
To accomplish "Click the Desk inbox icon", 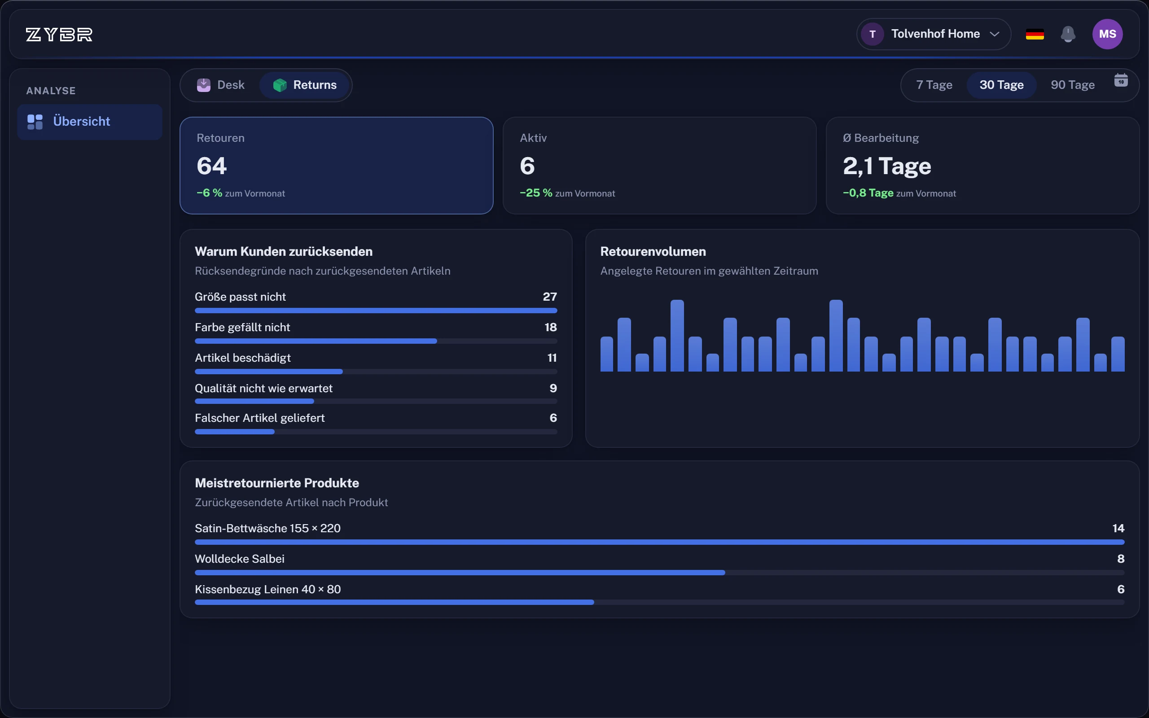I will click(204, 85).
